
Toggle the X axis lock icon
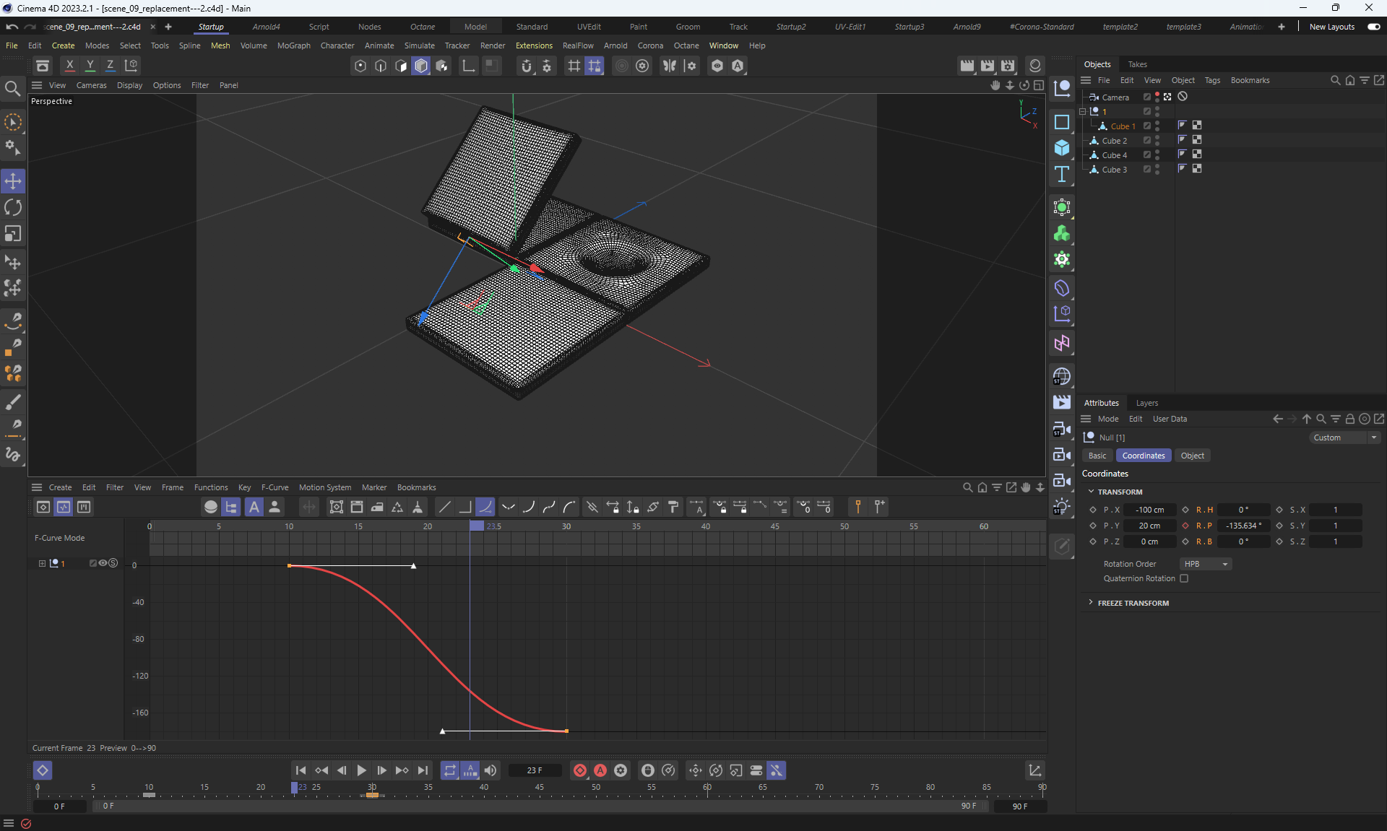70,65
